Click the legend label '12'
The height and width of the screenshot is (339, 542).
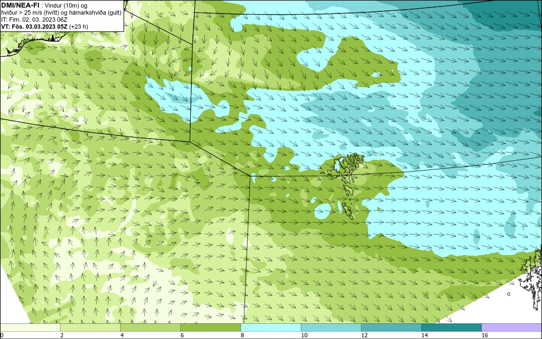coord(364,335)
